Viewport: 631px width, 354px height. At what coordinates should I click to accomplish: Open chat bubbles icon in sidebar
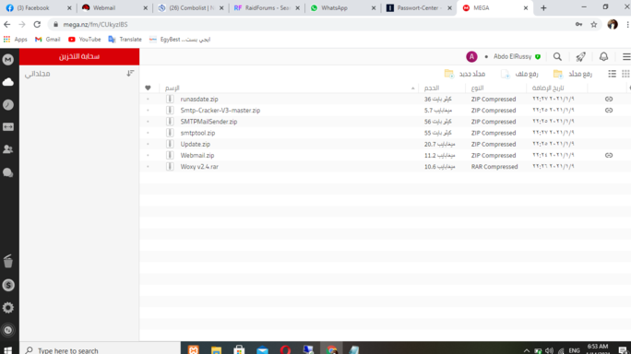tap(8, 172)
